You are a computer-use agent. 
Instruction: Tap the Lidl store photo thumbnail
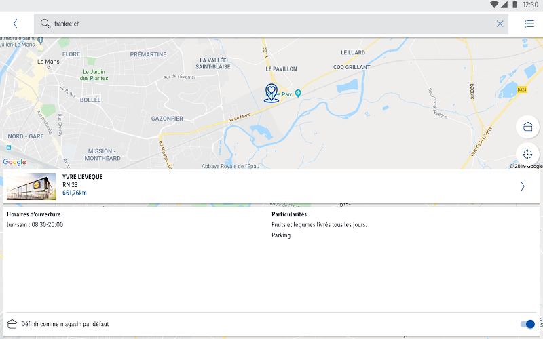pyautogui.click(x=31, y=186)
